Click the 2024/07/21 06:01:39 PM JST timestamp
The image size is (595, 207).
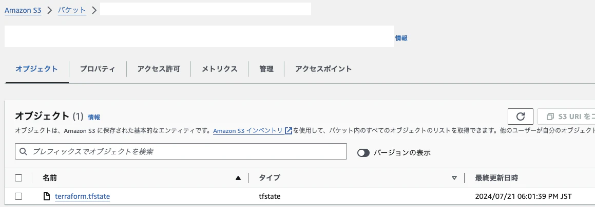coord(523,196)
